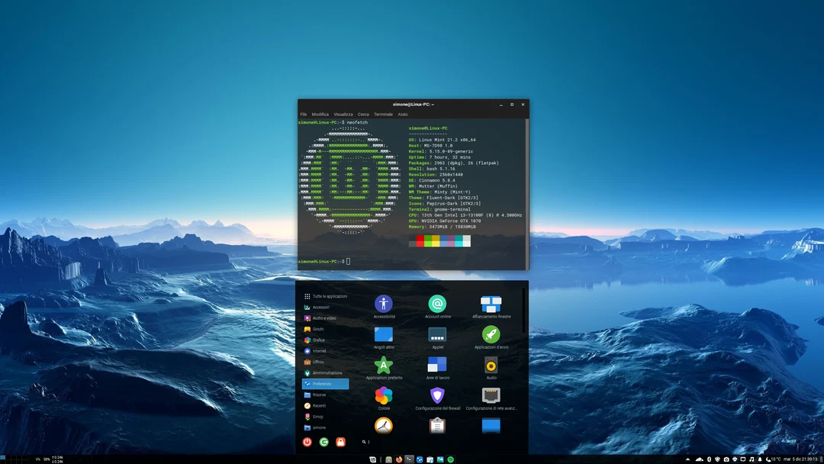
Task: Open the Modifica menu in terminal
Action: [x=320, y=114]
